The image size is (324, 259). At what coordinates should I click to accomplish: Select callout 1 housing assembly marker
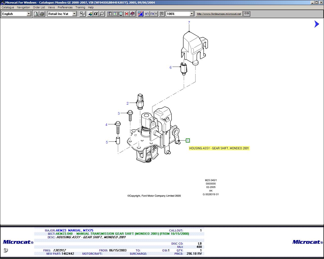188,140
